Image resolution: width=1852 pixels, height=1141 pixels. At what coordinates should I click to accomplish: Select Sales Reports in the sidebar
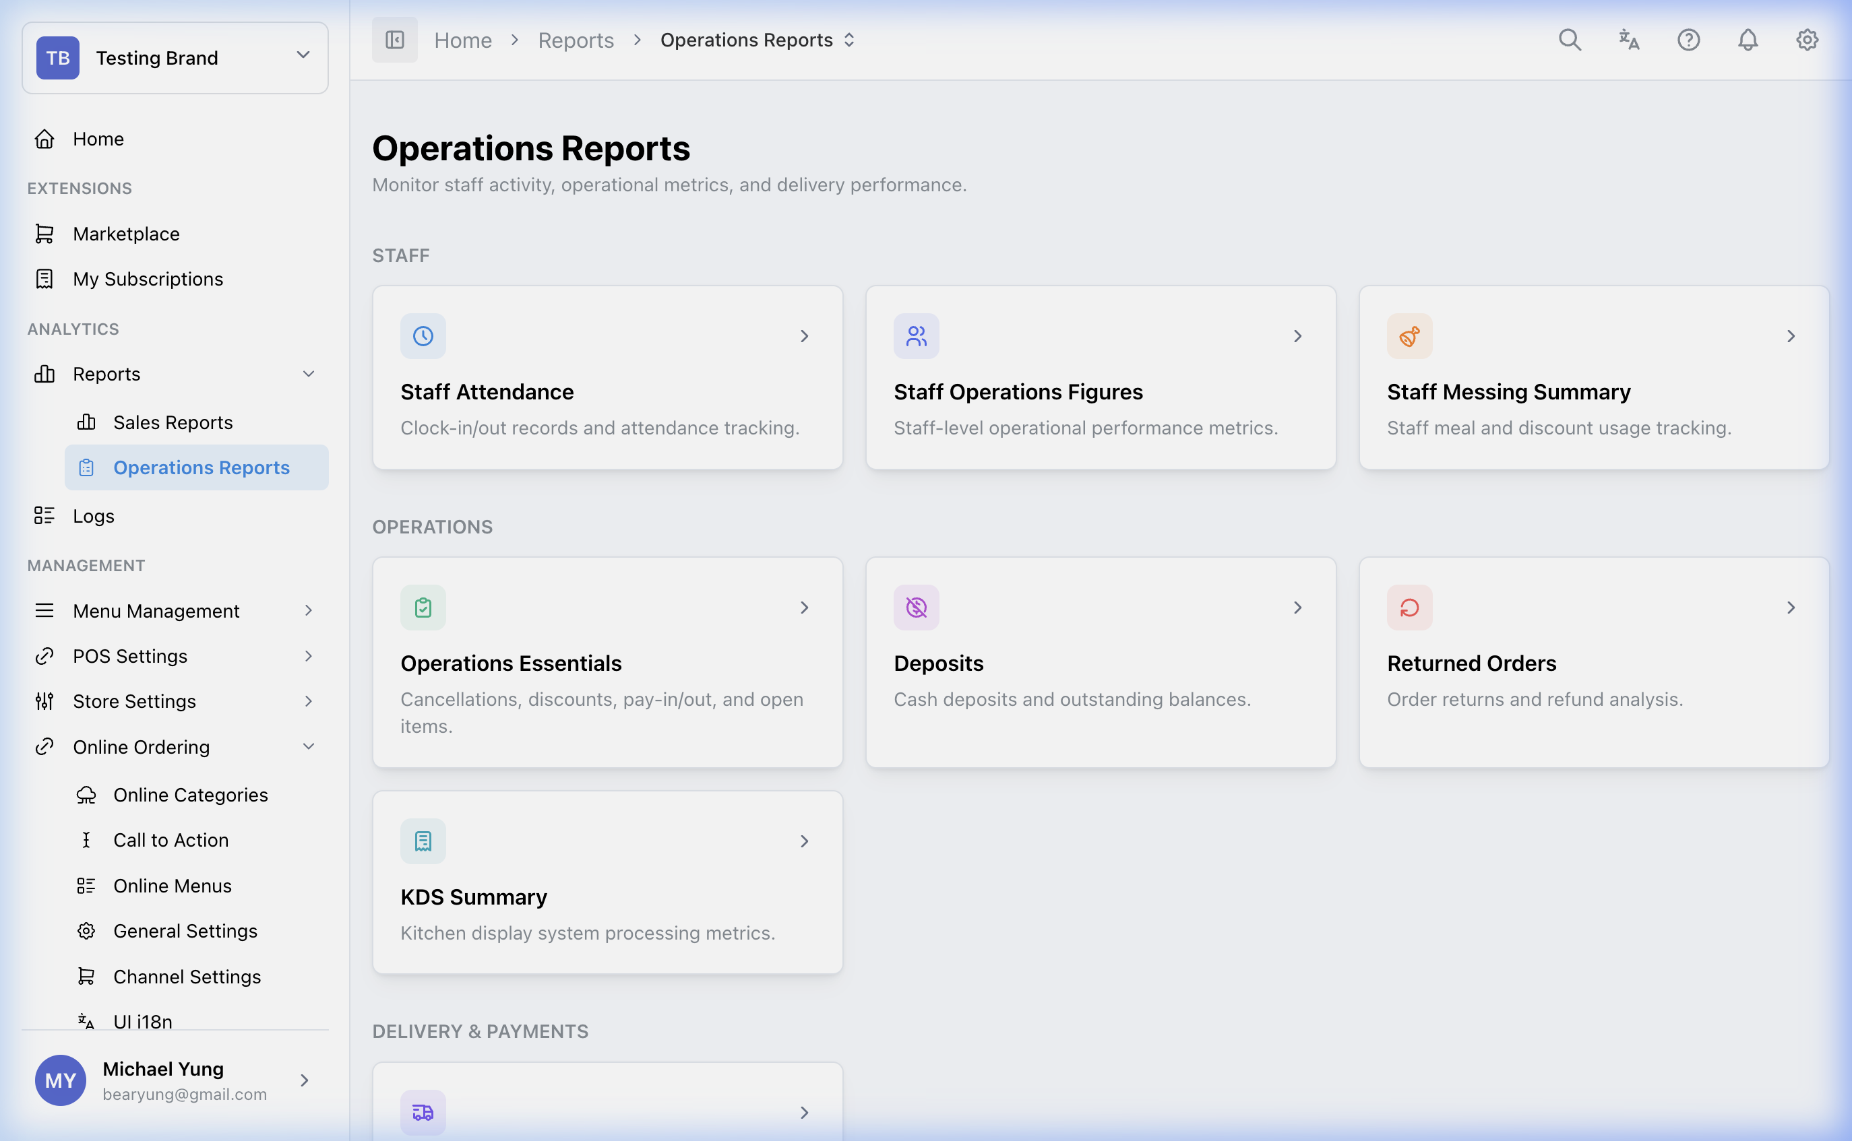(x=173, y=422)
